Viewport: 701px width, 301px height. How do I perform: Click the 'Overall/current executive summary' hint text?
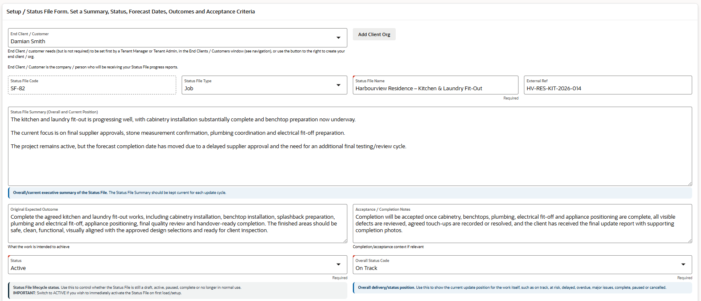pos(119,193)
